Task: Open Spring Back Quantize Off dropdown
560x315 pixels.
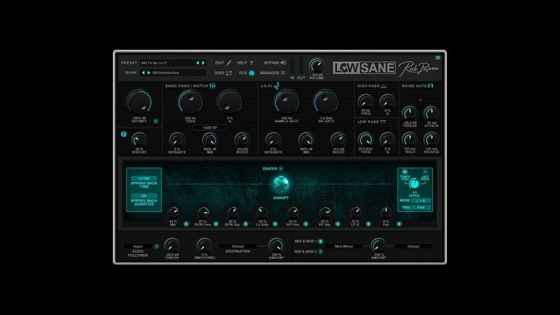Action: pyautogui.click(x=144, y=196)
